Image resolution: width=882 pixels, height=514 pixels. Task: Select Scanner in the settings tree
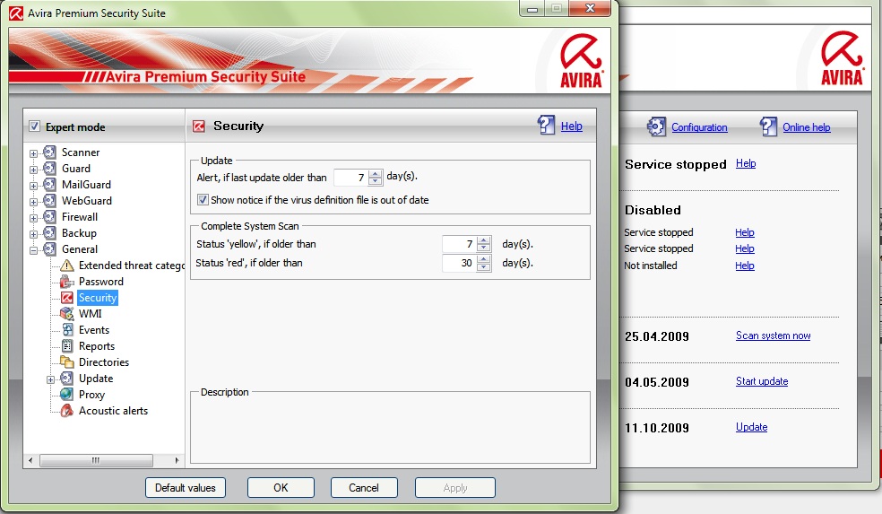point(81,152)
